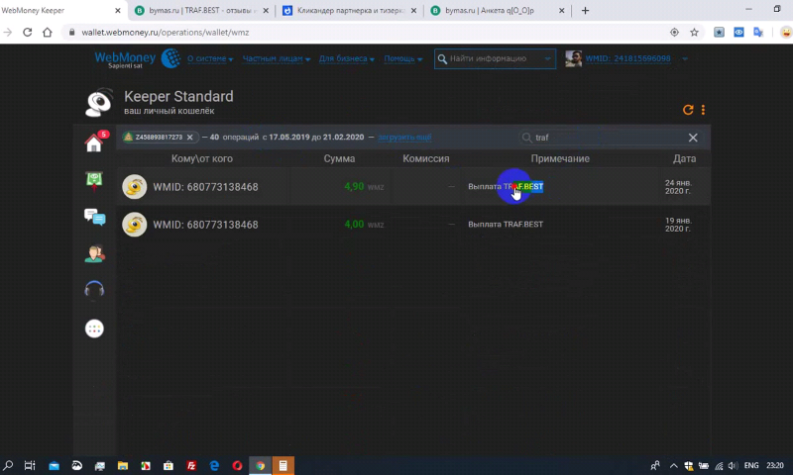The width and height of the screenshot is (793, 475).
Task: Expand the "О системе" dropdown menu
Action: [x=209, y=59]
